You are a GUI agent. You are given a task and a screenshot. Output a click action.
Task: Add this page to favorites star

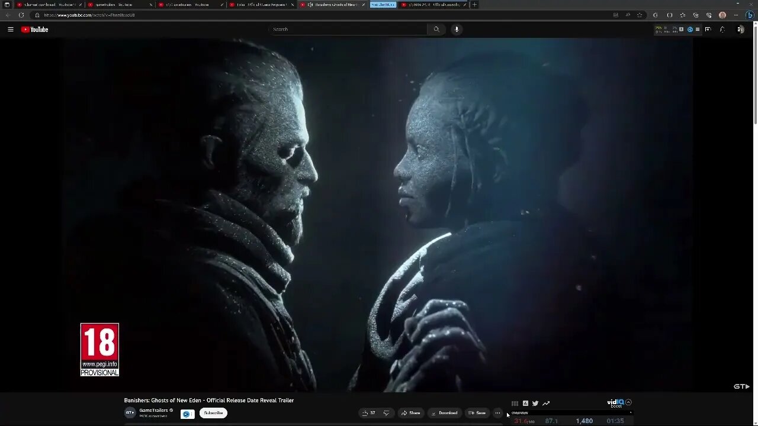(x=639, y=15)
